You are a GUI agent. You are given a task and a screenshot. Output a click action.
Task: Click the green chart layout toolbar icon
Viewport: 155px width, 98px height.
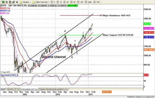[x=3, y=2]
